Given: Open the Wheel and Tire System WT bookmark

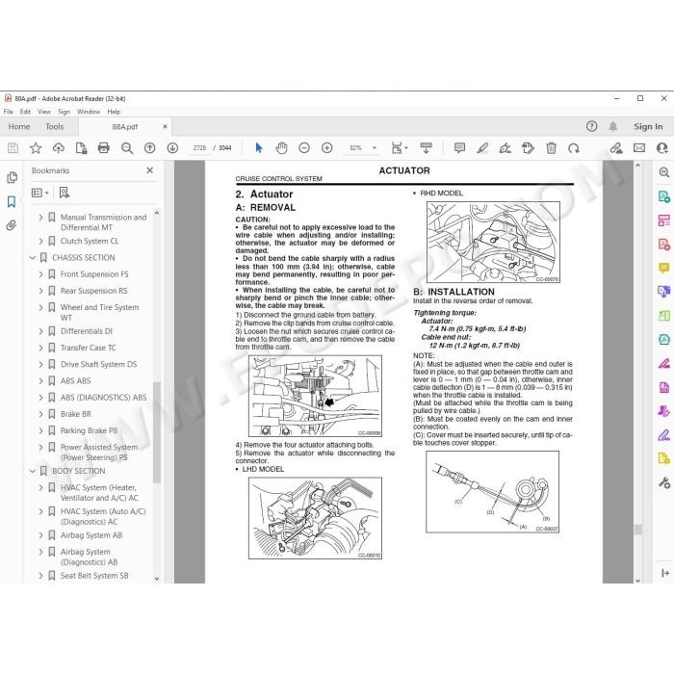Looking at the screenshot, I should [99, 313].
